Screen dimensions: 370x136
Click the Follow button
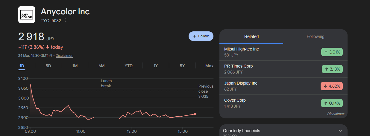201,36
